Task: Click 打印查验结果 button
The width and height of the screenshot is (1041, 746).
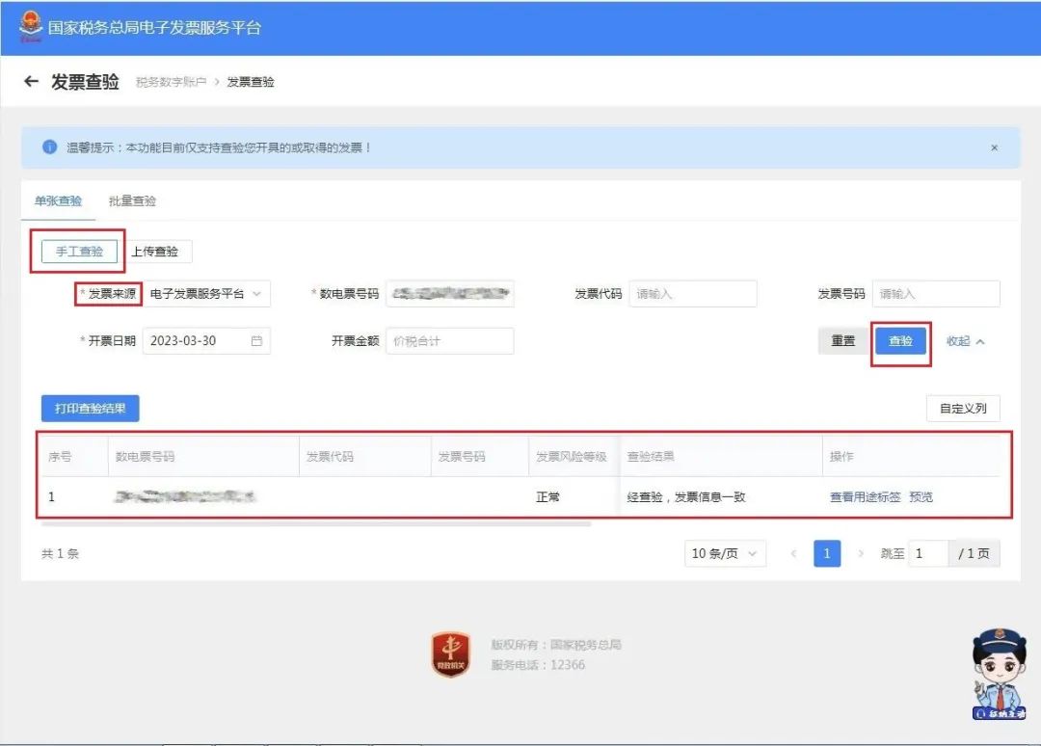Action: point(91,408)
